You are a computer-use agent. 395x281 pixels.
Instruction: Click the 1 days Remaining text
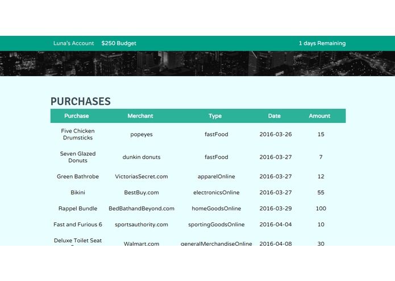(x=322, y=43)
